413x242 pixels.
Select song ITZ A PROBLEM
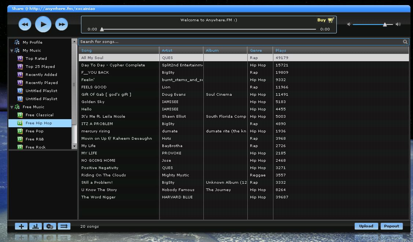244,124
